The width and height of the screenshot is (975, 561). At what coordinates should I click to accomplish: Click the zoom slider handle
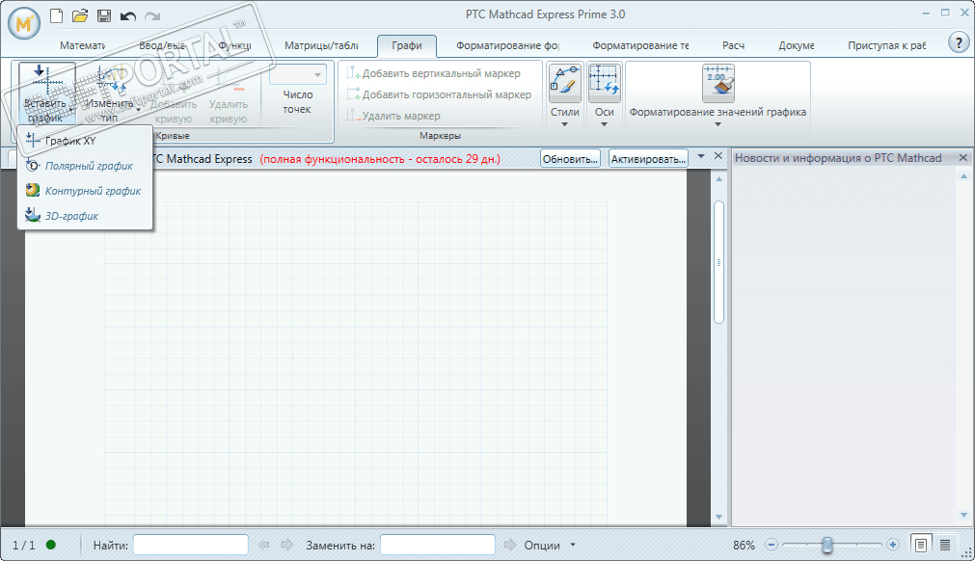pyautogui.click(x=827, y=545)
